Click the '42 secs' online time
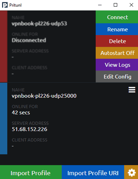 [x=21, y=113]
